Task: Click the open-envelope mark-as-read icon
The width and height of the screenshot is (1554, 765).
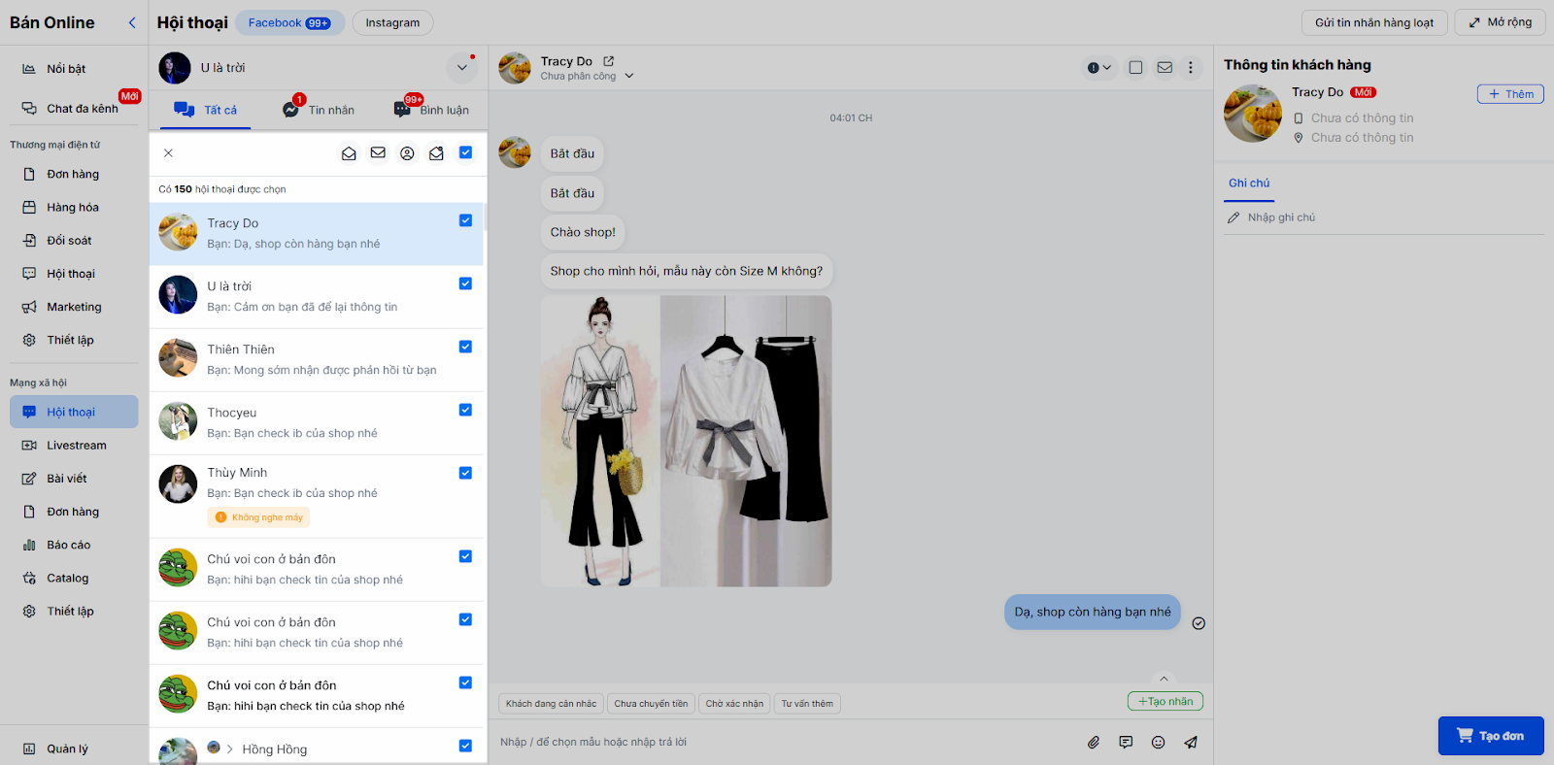Action: coord(349,153)
